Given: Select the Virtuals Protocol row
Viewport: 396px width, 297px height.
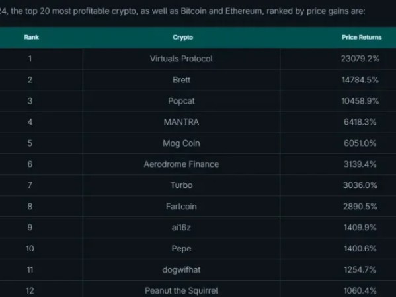Looking at the screenshot, I should click(x=198, y=59).
